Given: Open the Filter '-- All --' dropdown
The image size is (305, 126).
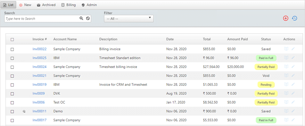Looking at the screenshot, I should pos(129,19).
